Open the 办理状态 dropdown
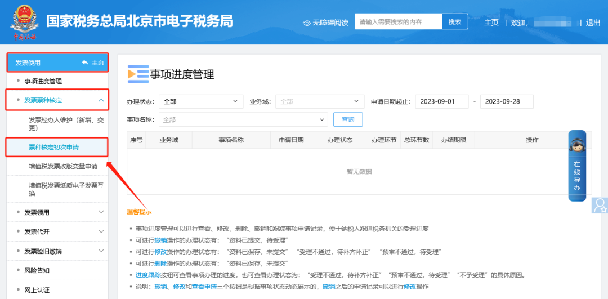 (200, 101)
